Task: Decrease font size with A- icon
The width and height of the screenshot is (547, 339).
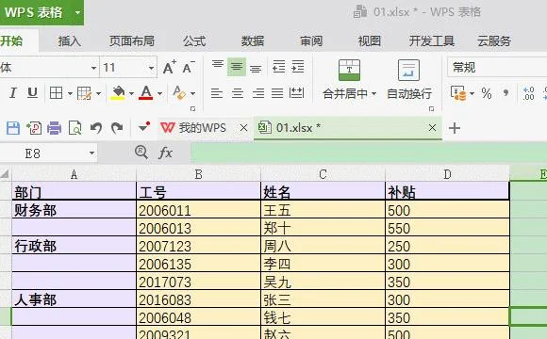Action: (x=189, y=67)
